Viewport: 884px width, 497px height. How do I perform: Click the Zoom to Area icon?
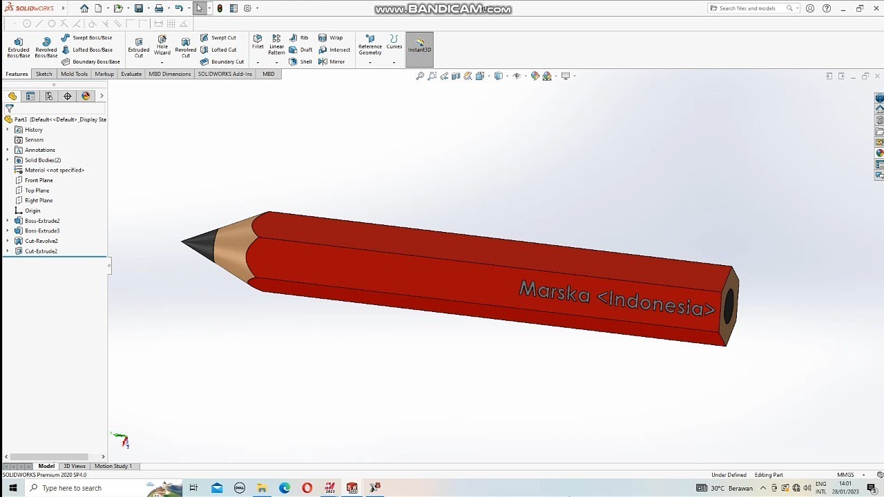[x=432, y=76]
